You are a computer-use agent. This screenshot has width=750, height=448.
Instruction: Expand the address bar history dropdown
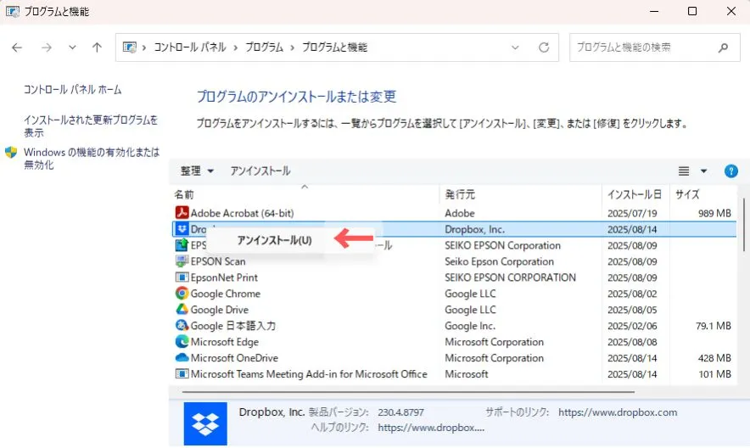[x=515, y=48]
